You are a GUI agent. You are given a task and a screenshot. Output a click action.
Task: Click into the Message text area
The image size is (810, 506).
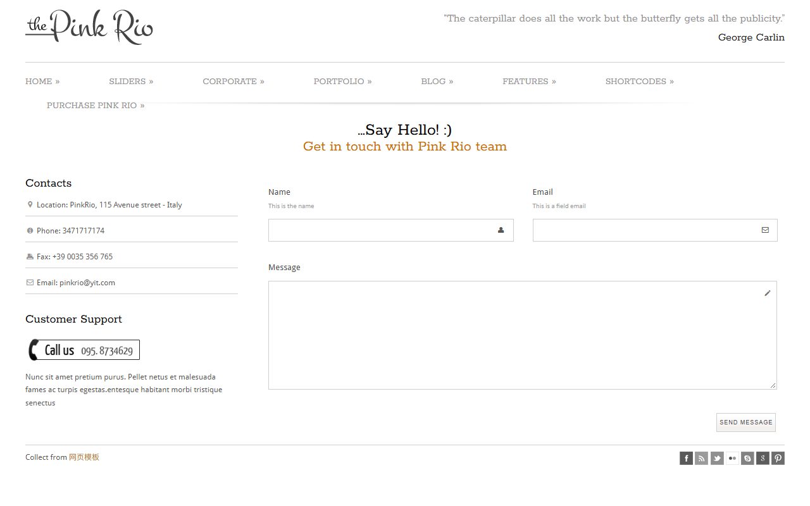coord(523,335)
